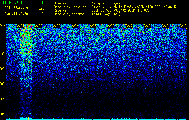Click the 2238 time marker
This screenshot has width=189, height=120.
point(147,26)
